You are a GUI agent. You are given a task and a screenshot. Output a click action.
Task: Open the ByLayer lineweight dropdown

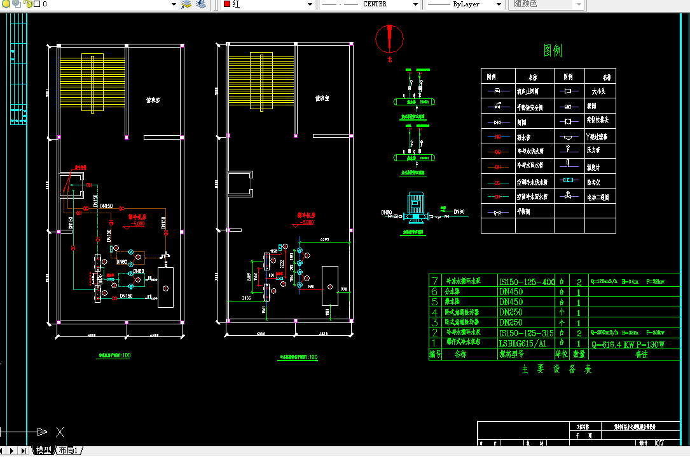tap(499, 4)
